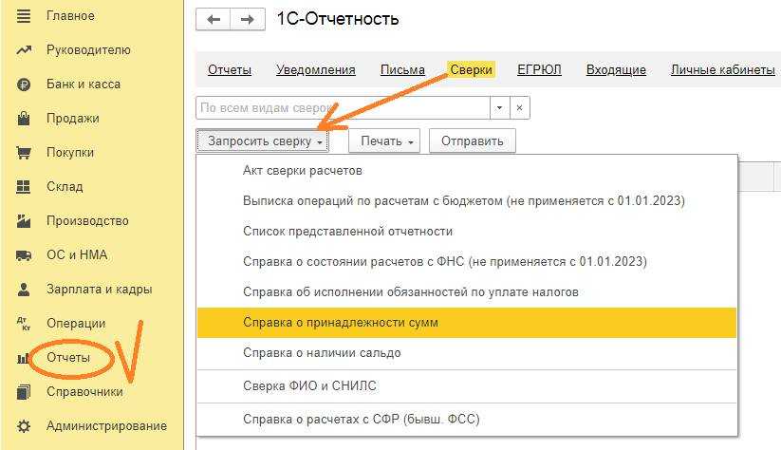Open Операции section in sidebar
Image resolution: width=781 pixels, height=450 pixels.
(76, 324)
